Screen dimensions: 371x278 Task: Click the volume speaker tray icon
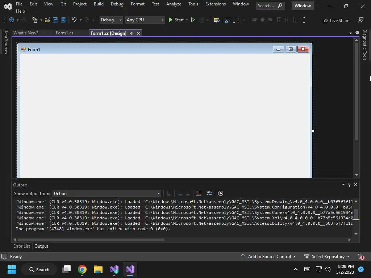[x=328, y=269]
